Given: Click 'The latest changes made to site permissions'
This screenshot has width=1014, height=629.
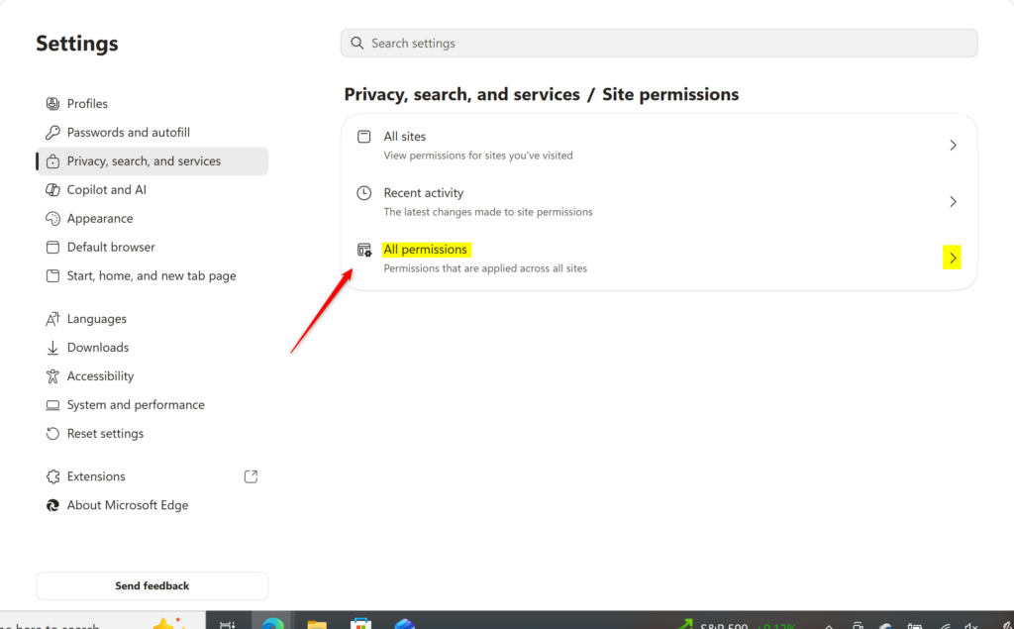Looking at the screenshot, I should (x=487, y=212).
